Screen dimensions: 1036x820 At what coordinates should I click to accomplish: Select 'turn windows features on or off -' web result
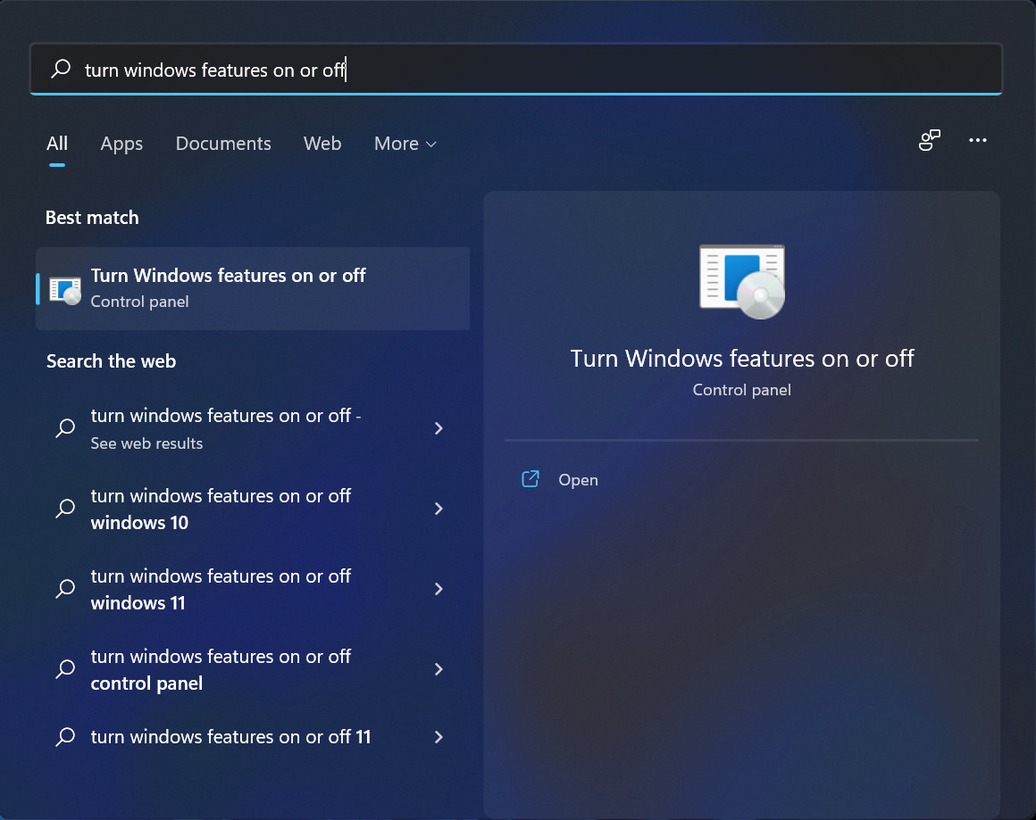tap(253, 428)
